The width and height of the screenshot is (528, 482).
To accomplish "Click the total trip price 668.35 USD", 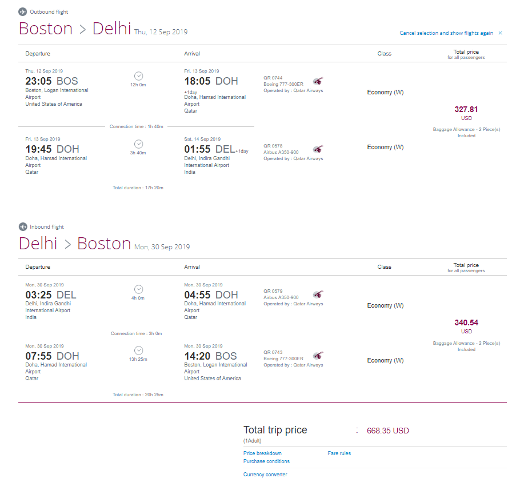I will click(x=387, y=431).
